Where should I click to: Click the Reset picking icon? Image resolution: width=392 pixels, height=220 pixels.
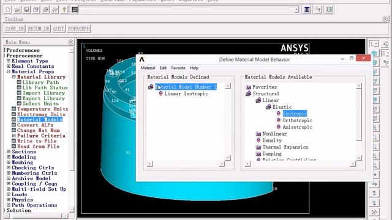tap(318, 10)
